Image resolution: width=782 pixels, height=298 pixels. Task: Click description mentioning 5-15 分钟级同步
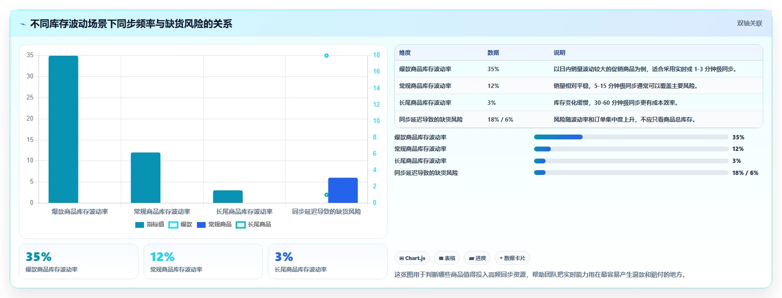coord(626,86)
